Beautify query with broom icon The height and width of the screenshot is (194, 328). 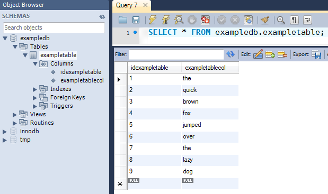[265, 20]
